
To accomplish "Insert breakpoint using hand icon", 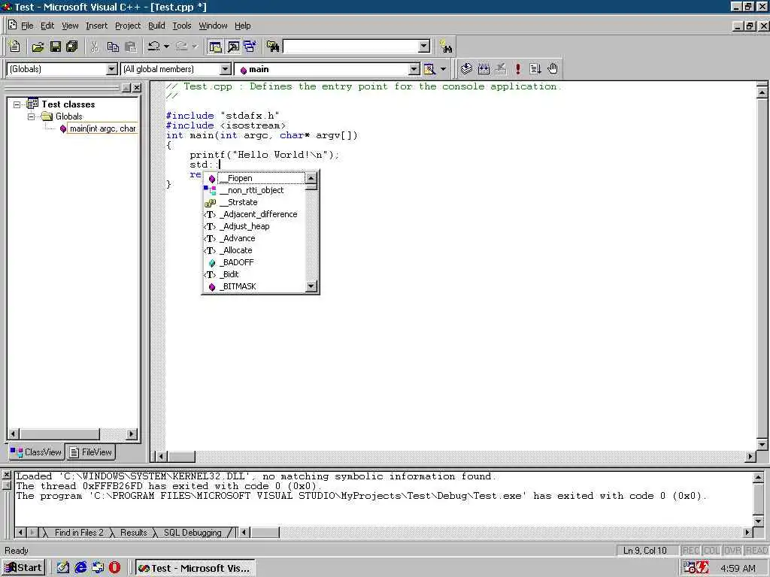I will click(x=553, y=69).
